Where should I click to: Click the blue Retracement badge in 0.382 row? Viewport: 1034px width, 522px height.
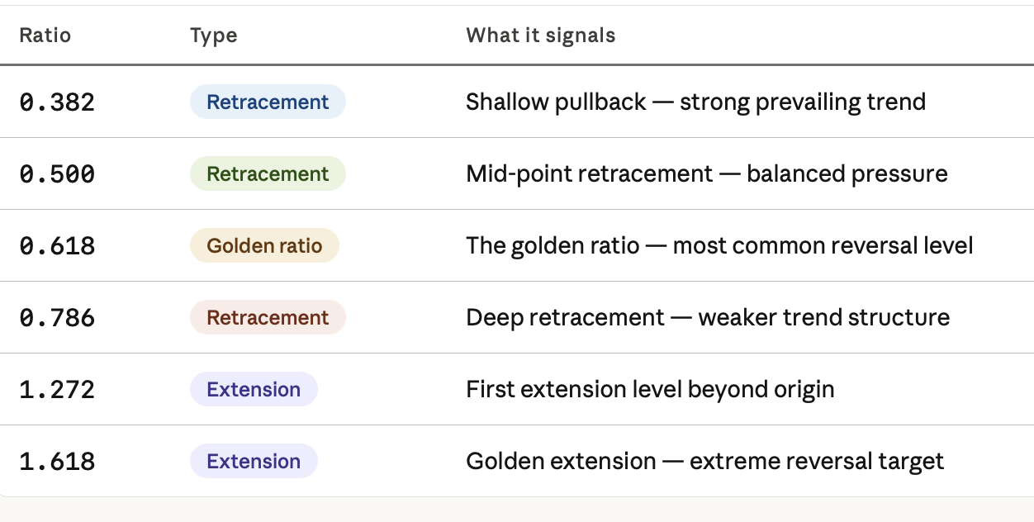268,102
